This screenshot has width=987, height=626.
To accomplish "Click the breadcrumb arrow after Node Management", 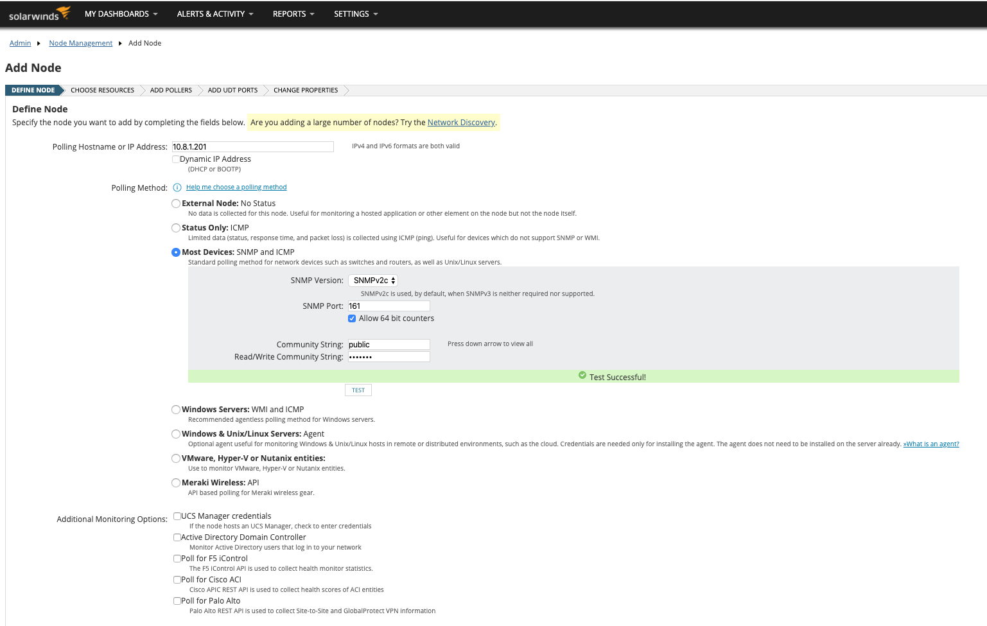I will (120, 44).
